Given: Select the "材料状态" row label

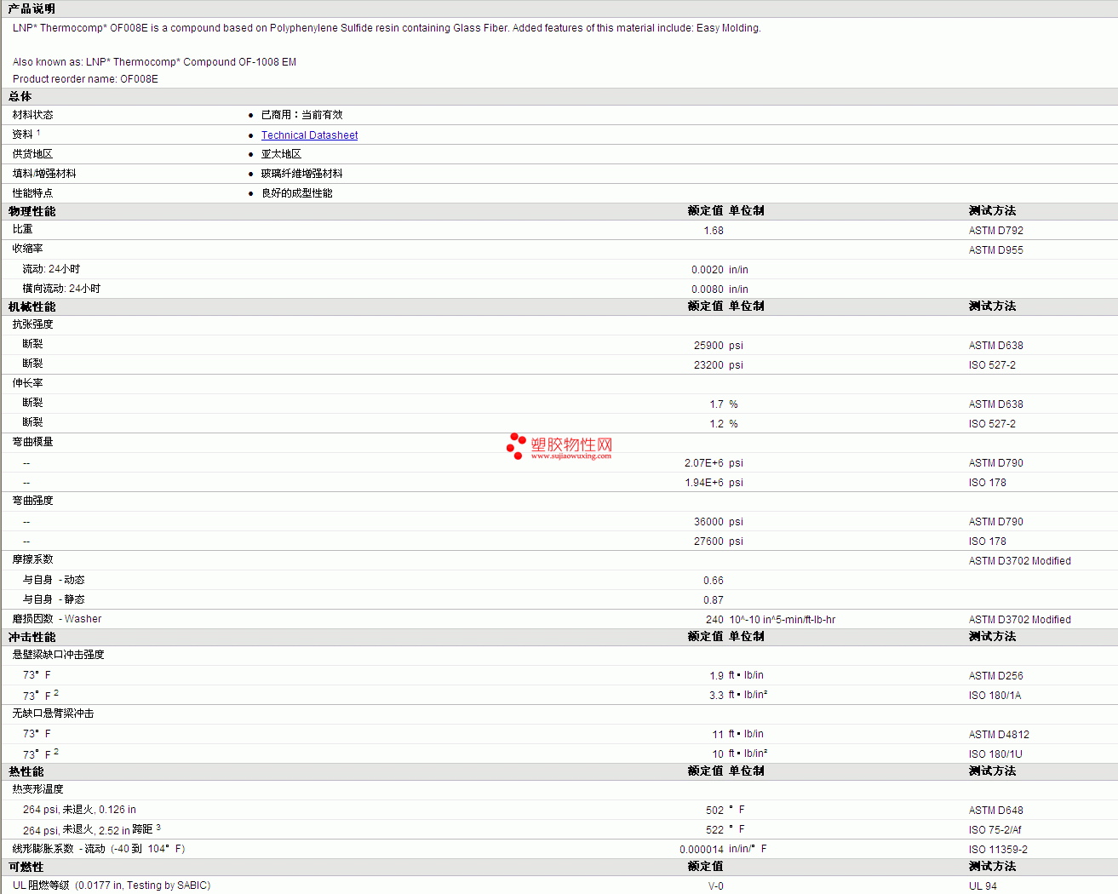Looking at the screenshot, I should 32,115.
